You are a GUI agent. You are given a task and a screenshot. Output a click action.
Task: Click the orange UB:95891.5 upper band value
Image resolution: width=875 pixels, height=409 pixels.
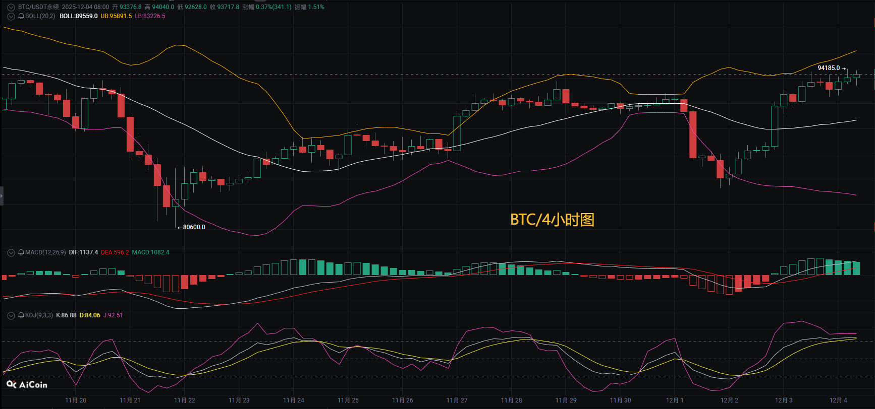click(116, 16)
